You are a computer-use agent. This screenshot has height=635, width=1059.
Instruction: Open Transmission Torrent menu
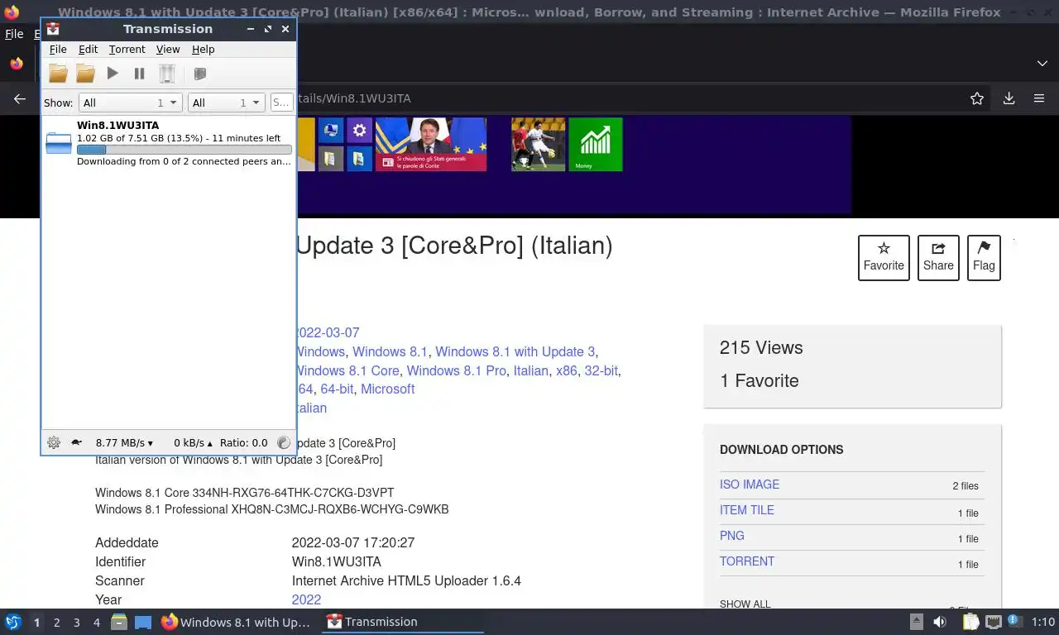click(127, 50)
